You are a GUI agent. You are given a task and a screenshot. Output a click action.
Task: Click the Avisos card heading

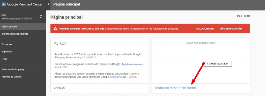point(60,43)
